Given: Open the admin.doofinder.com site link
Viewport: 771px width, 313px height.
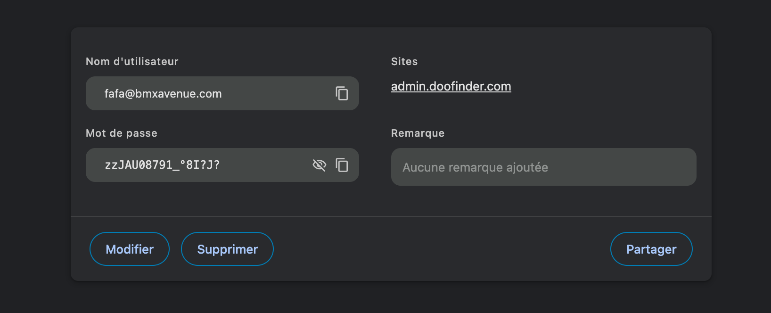Looking at the screenshot, I should [451, 86].
